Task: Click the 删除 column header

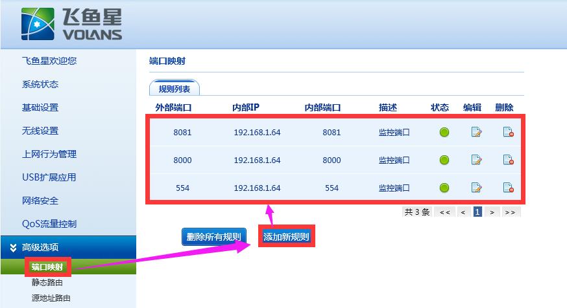Action: pyautogui.click(x=505, y=107)
